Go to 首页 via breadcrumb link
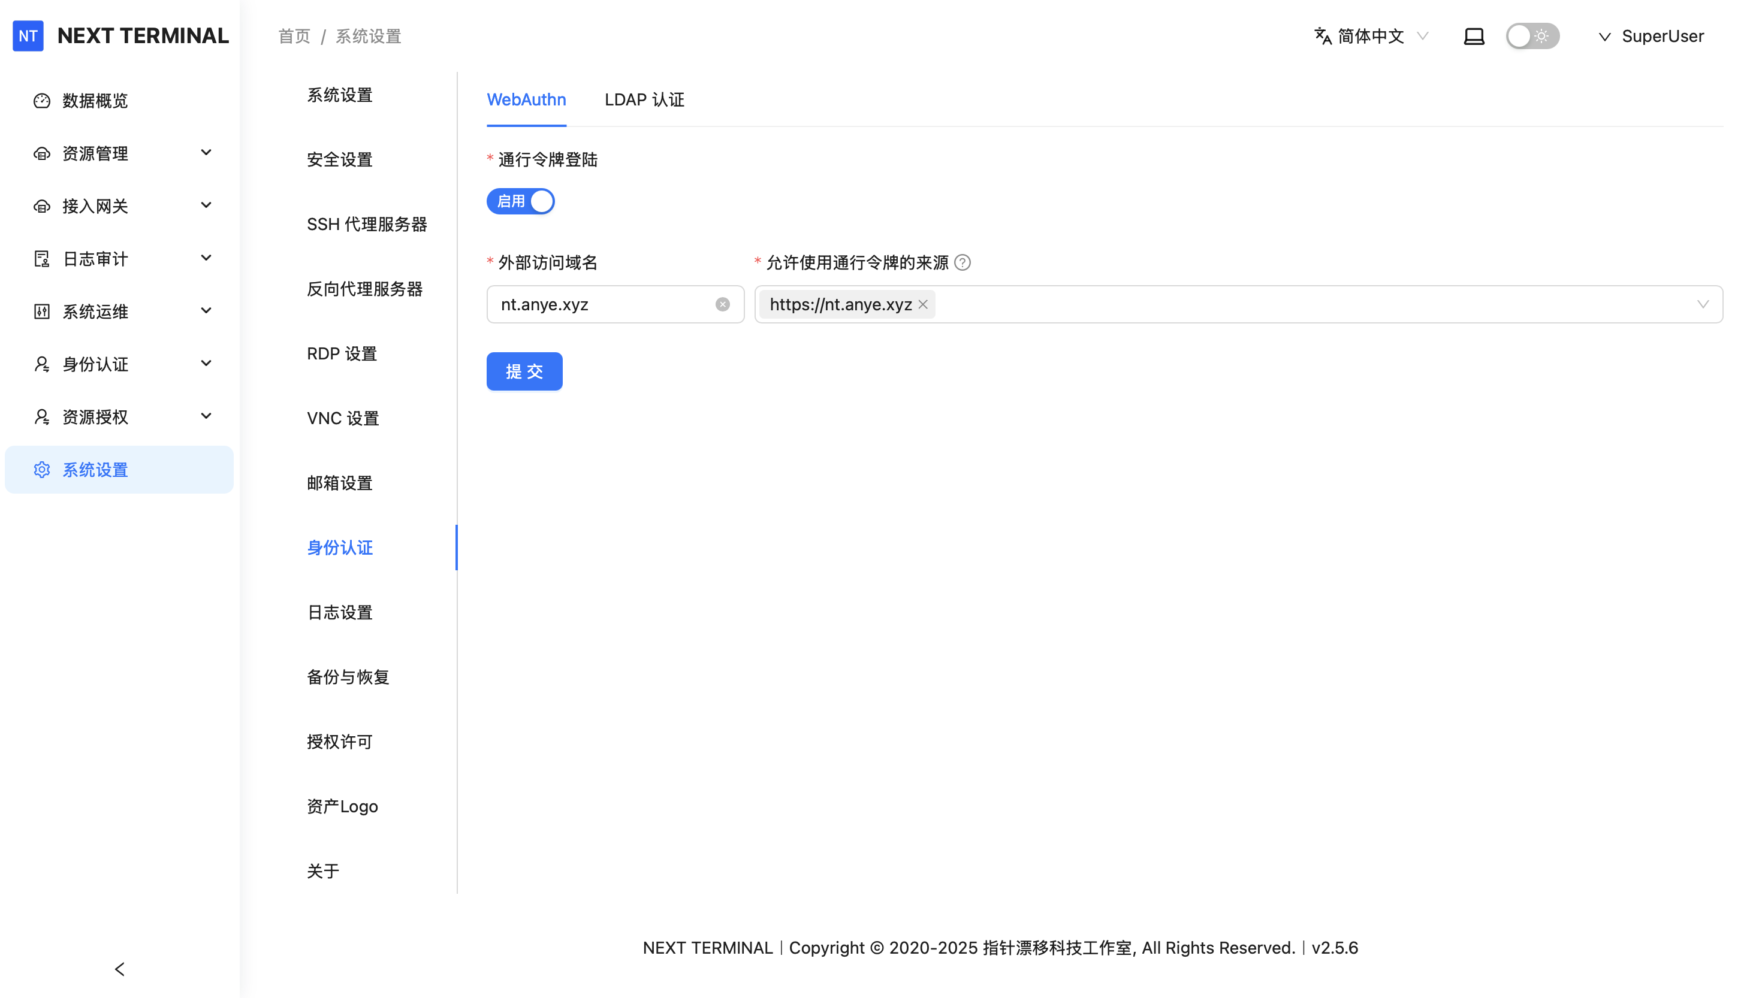 pos(294,37)
